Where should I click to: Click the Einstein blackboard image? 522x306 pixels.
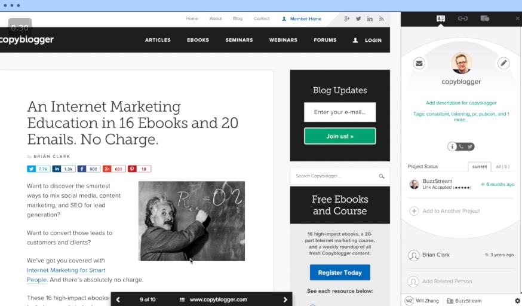point(192,221)
